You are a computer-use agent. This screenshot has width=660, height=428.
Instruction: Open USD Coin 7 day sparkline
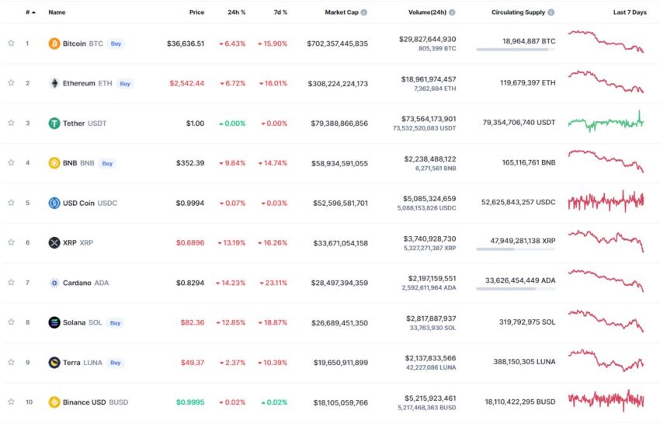coord(606,201)
